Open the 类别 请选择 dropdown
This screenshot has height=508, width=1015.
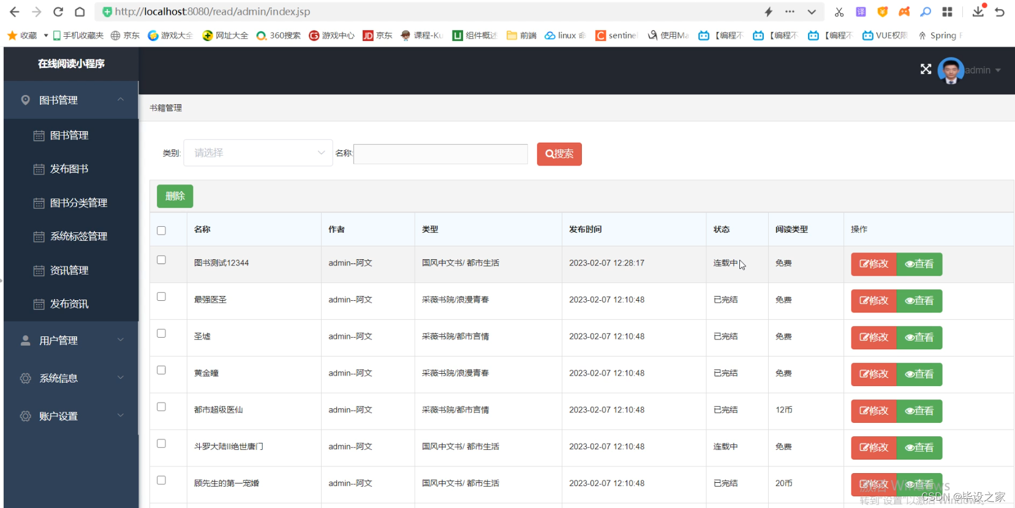[258, 153]
